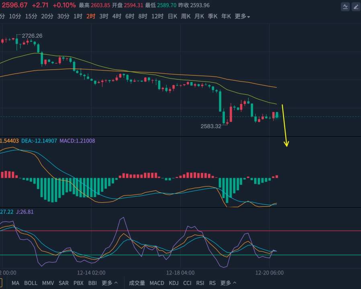Select the 3时 timeframe
The height and width of the screenshot is (289, 361).
[x=104, y=16]
